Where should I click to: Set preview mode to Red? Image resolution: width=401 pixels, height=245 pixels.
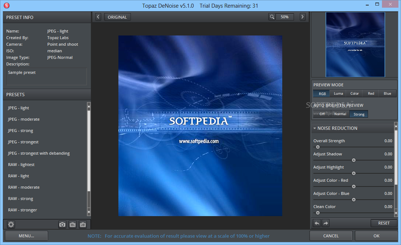(x=371, y=94)
